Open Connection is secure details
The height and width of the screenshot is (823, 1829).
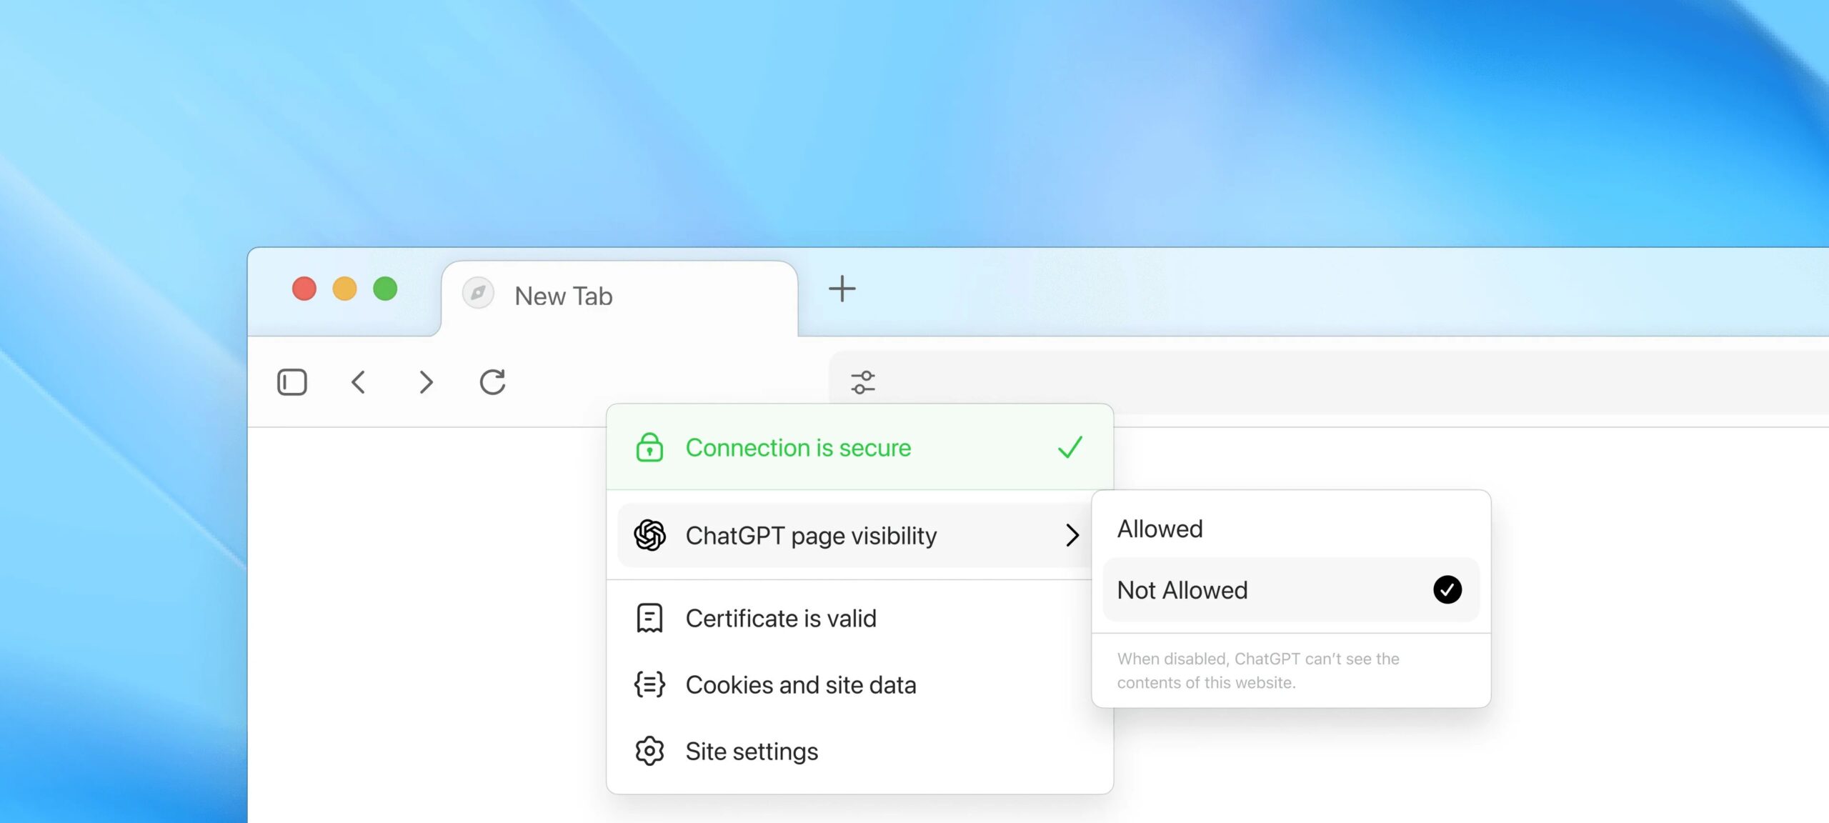pos(797,448)
